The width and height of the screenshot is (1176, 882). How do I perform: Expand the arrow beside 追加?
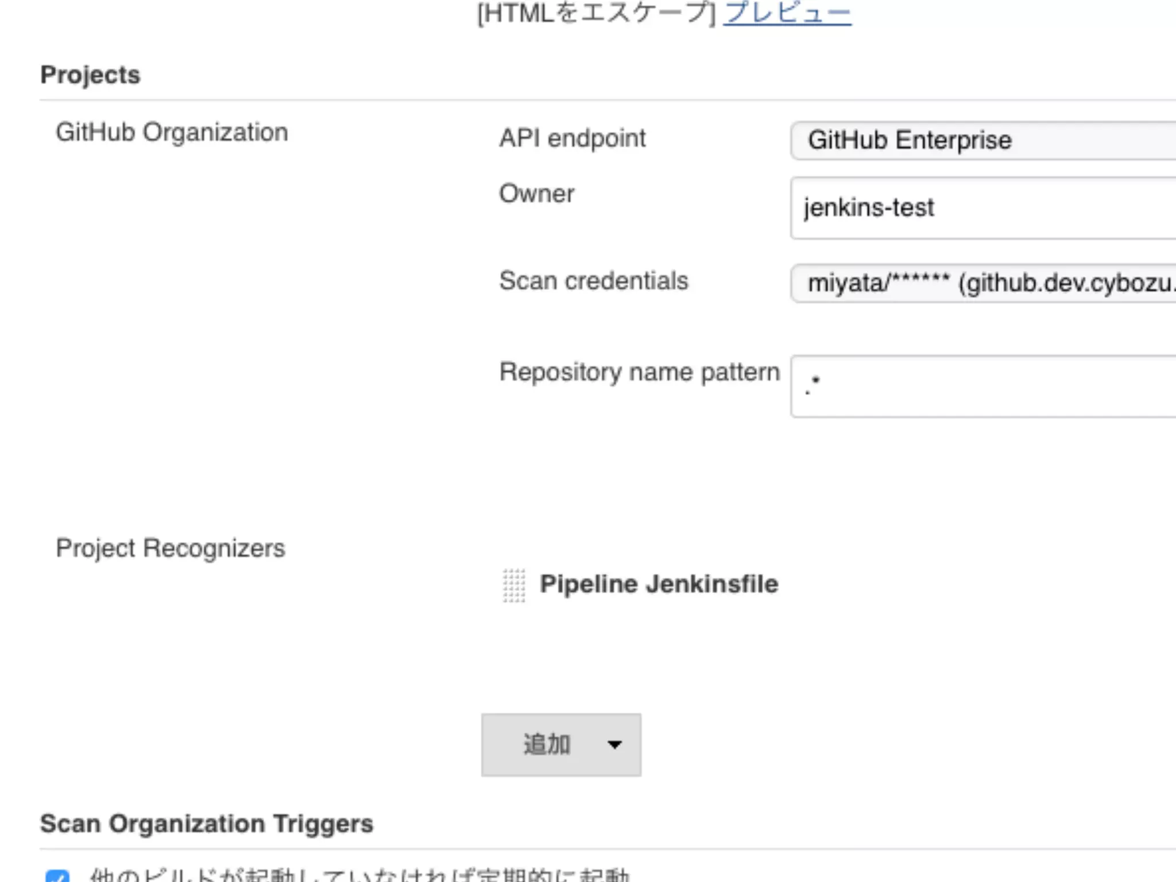(x=614, y=745)
